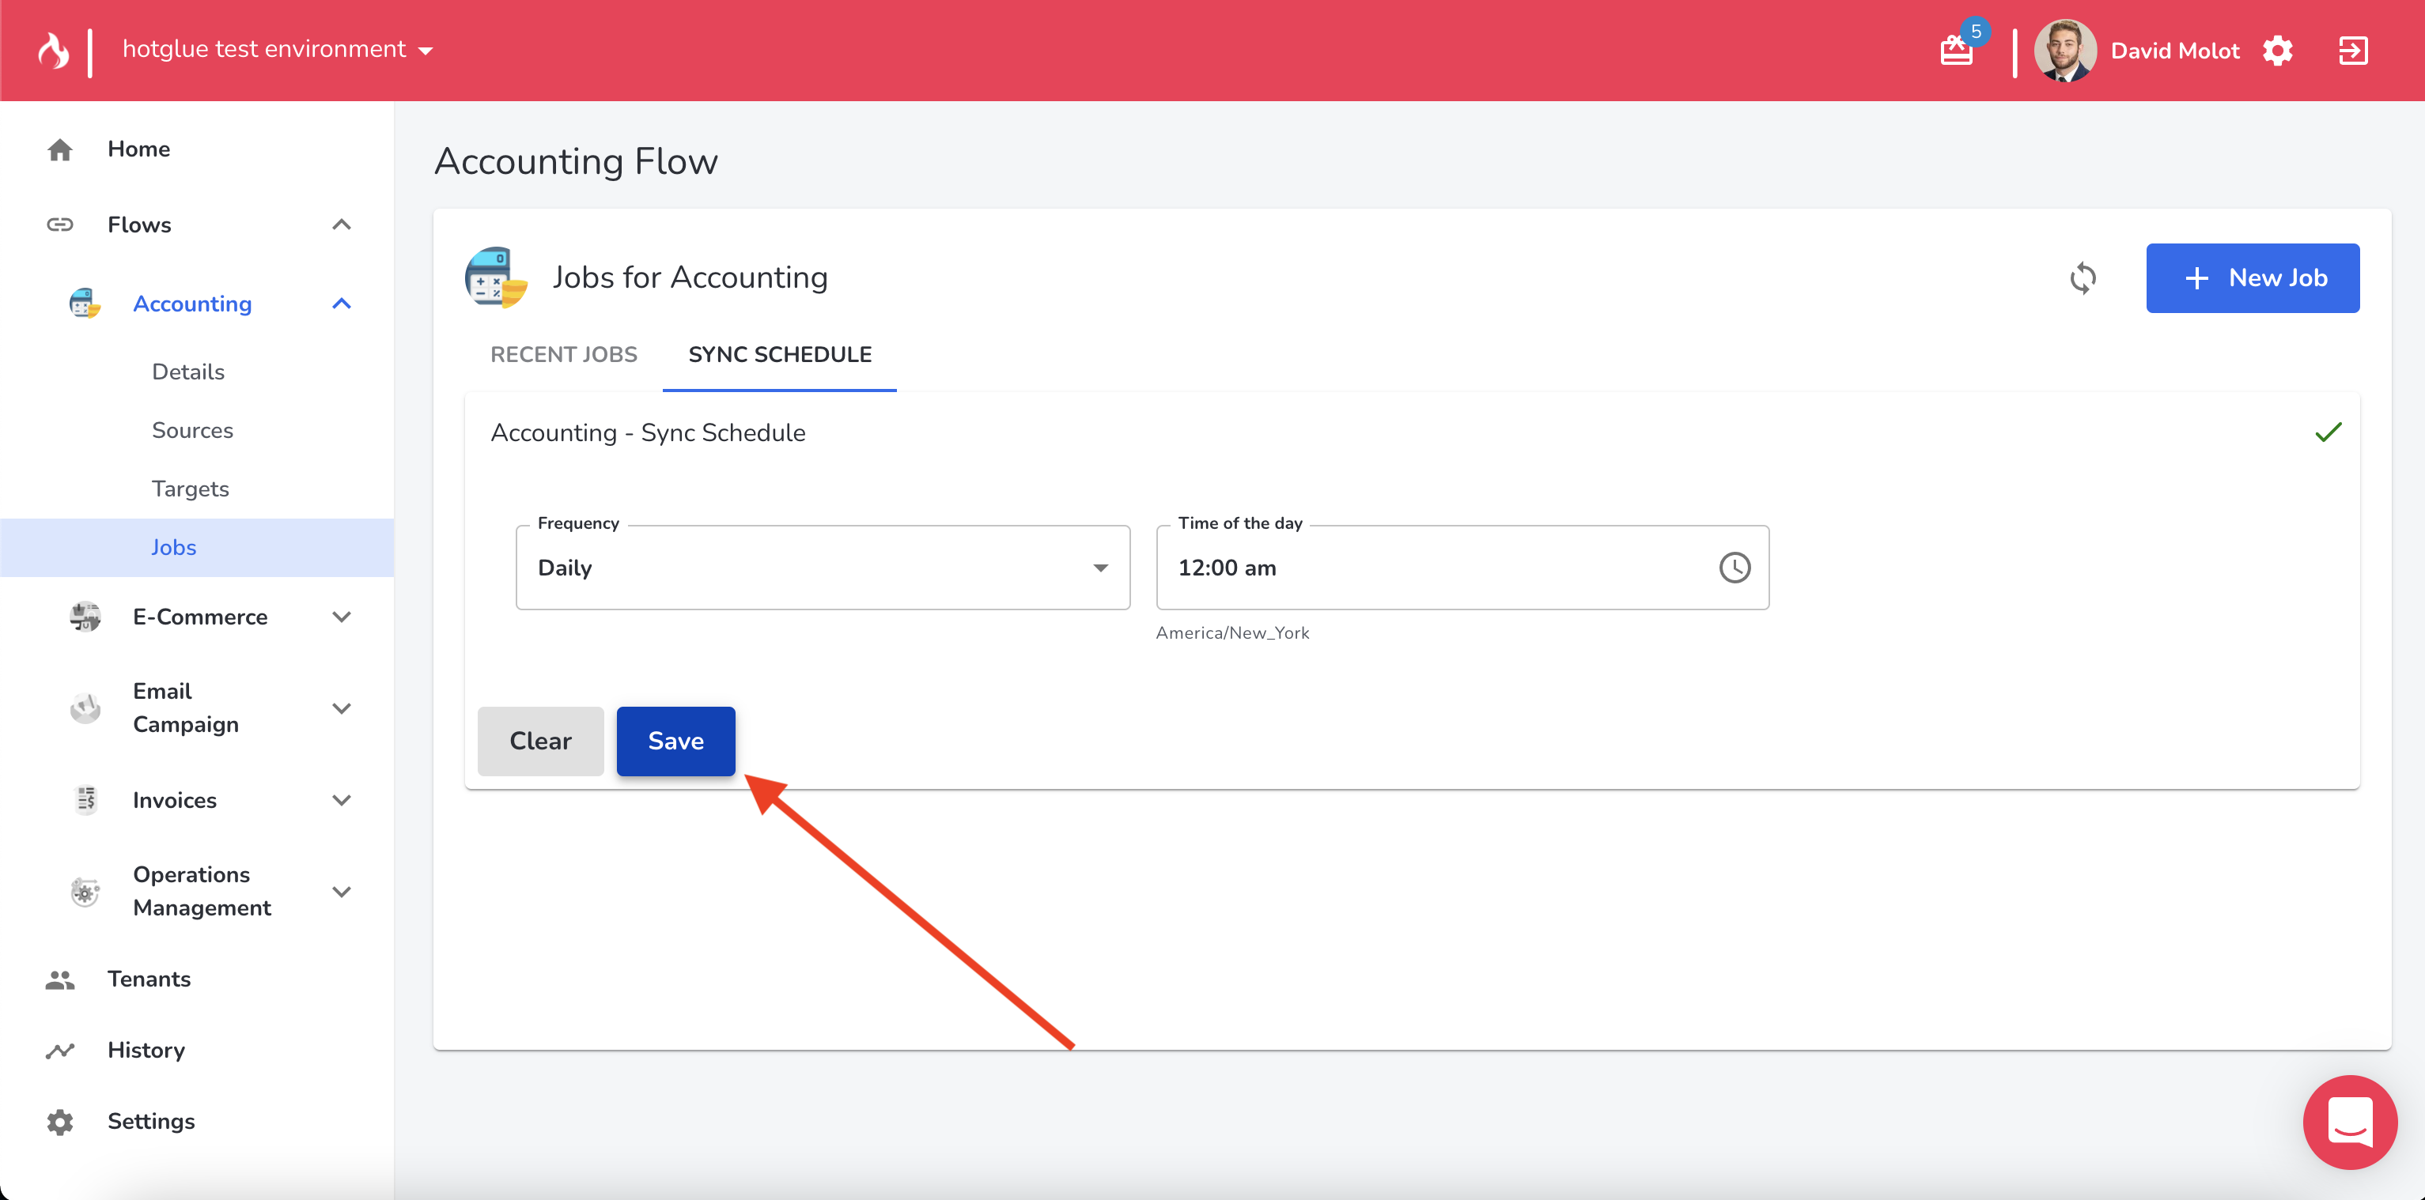The width and height of the screenshot is (2425, 1200).
Task: Click David Molot's avatar picture
Action: click(x=2064, y=51)
